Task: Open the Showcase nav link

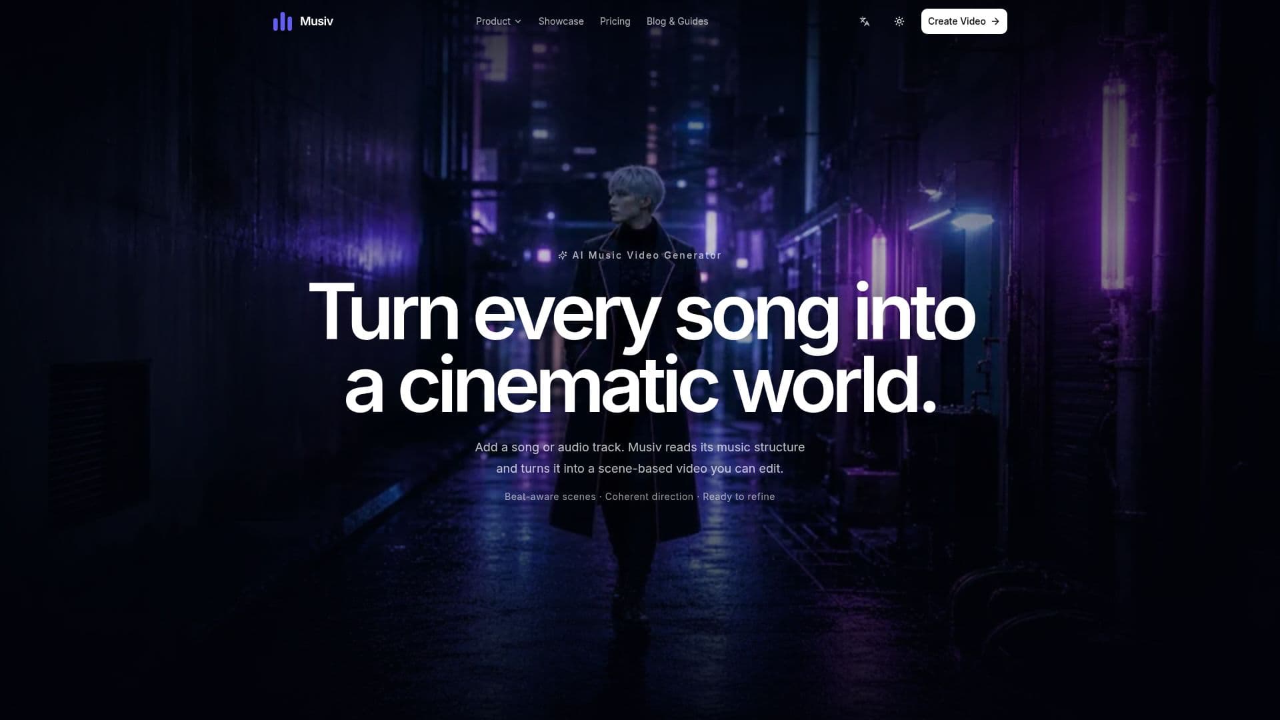Action: 561,21
